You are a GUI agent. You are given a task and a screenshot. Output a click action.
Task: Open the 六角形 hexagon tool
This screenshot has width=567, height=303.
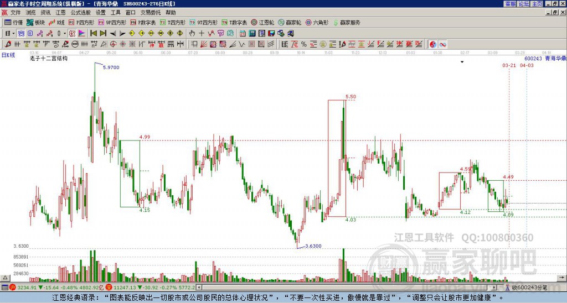(x=317, y=22)
